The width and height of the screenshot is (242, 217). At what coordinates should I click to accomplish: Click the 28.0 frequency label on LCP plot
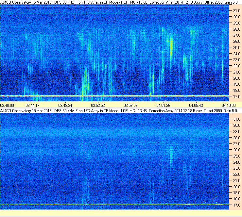237,138
